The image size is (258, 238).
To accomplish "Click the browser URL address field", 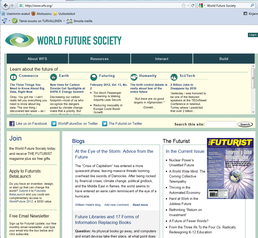I will click(x=102, y=6).
